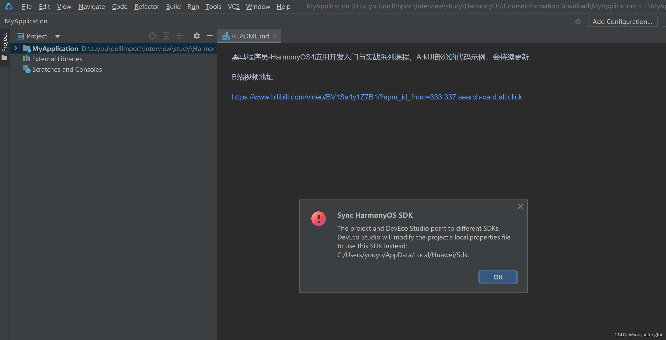Click the SDK path C:/Users/youyo/AppData/Local/Huawei/Sdk text

403,255
